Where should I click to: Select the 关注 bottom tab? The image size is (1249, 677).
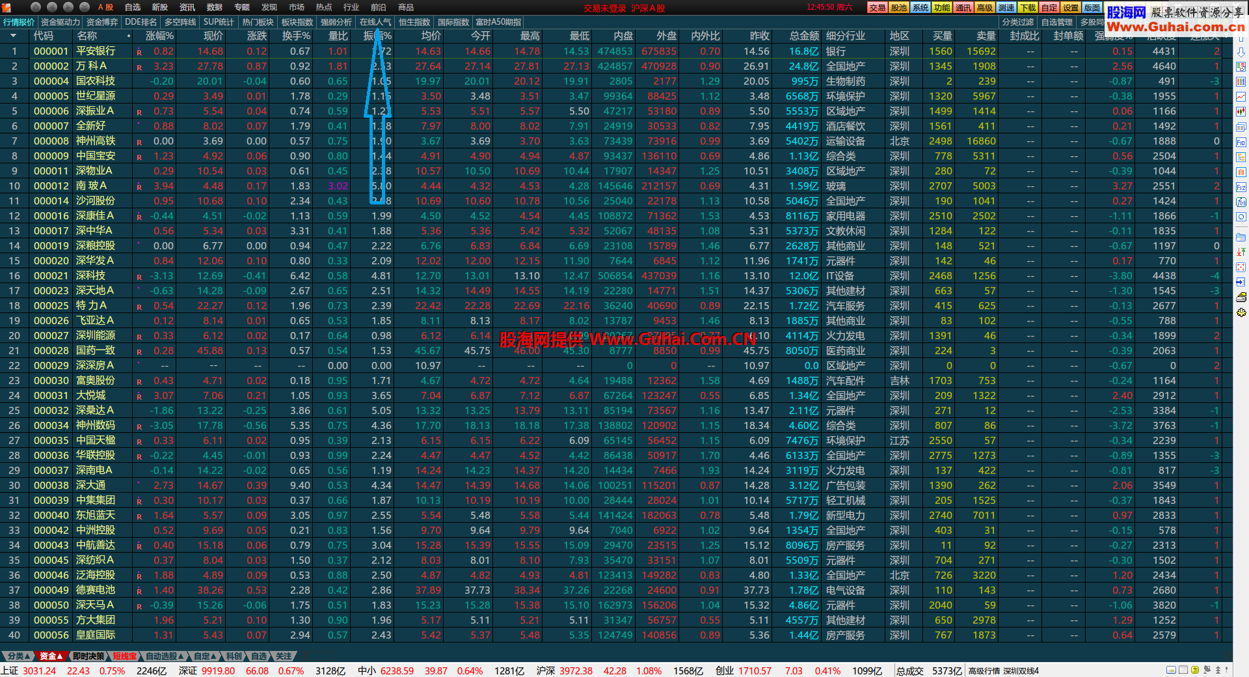[x=284, y=656]
